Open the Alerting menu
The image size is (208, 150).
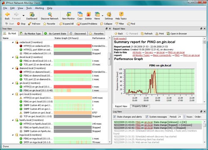click(40, 8)
